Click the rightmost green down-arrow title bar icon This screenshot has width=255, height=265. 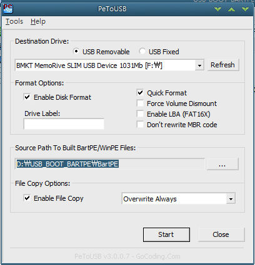pos(245,9)
